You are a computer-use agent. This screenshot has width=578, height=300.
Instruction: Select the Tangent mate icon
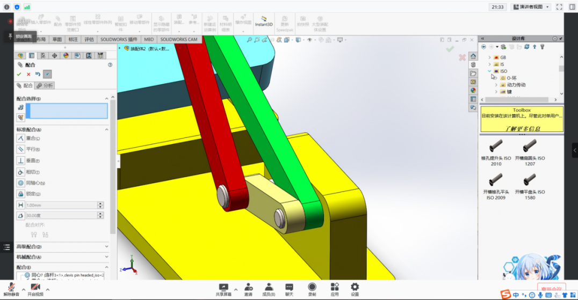pyautogui.click(x=20, y=172)
